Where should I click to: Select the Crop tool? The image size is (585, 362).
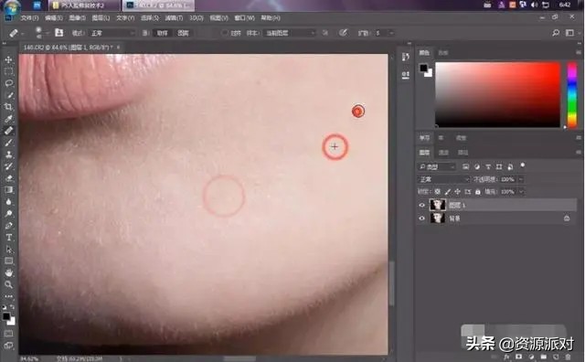[8, 107]
